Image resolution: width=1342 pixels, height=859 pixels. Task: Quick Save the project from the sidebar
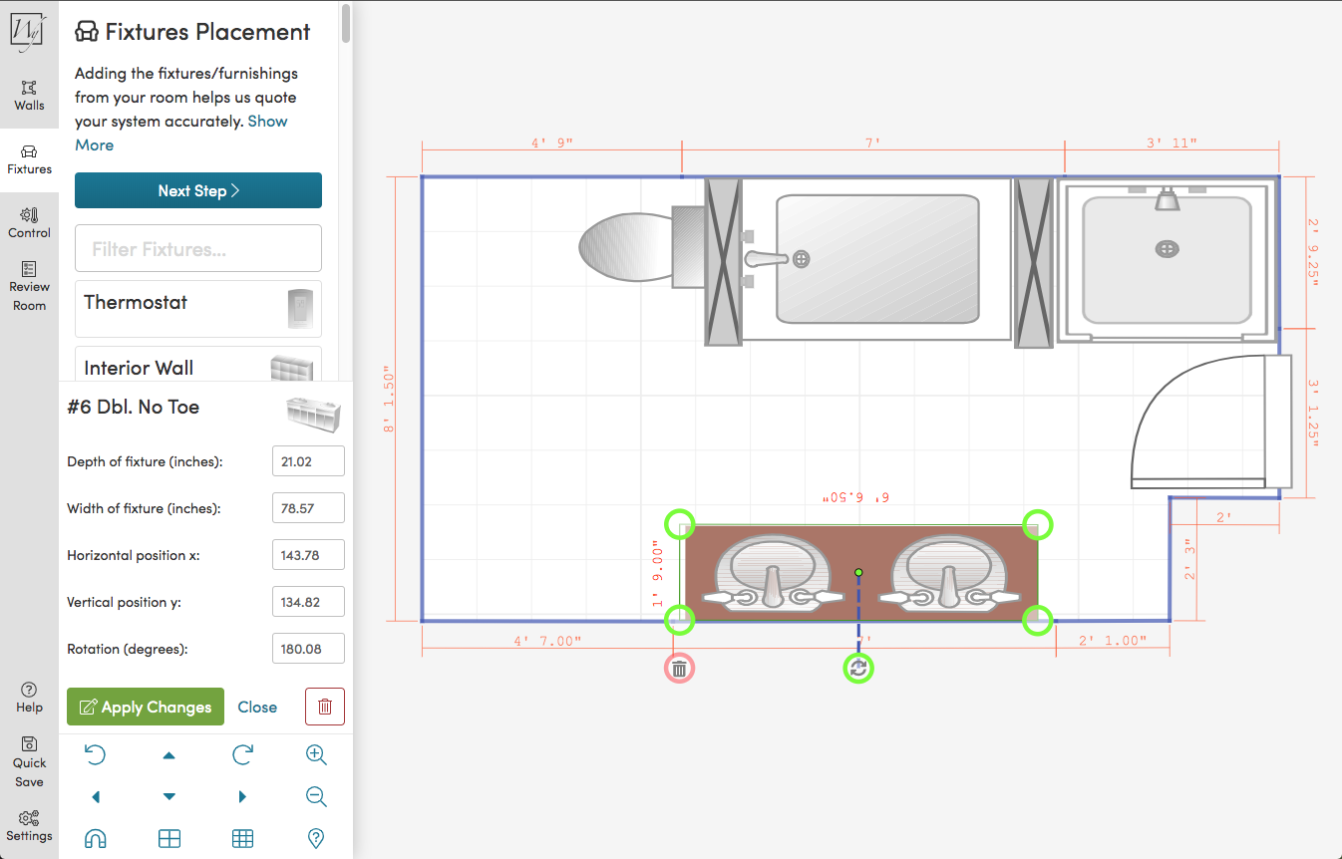[x=29, y=760]
